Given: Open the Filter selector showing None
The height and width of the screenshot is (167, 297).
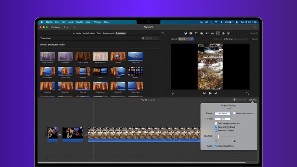Looking at the screenshot, I should [x=222, y=119].
